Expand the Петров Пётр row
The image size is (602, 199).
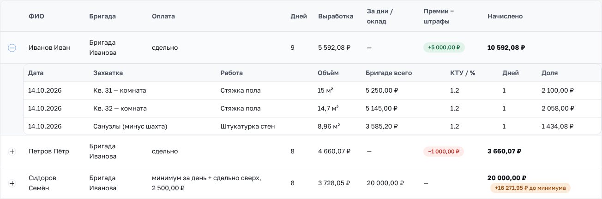12,152
